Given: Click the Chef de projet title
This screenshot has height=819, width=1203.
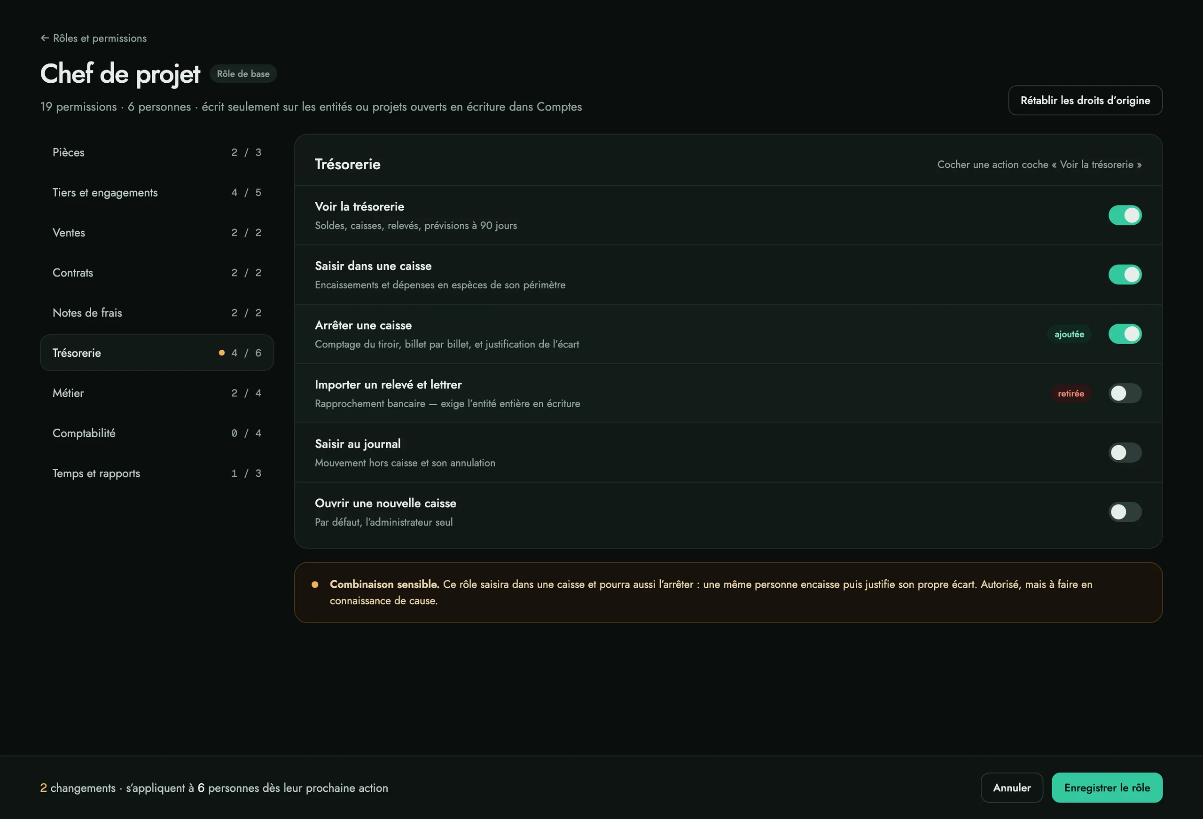Looking at the screenshot, I should tap(120, 73).
